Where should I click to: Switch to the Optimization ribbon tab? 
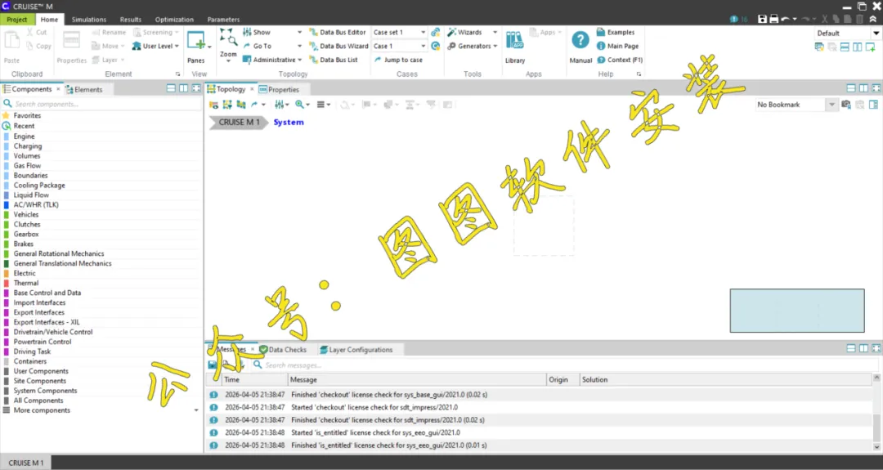pos(174,19)
